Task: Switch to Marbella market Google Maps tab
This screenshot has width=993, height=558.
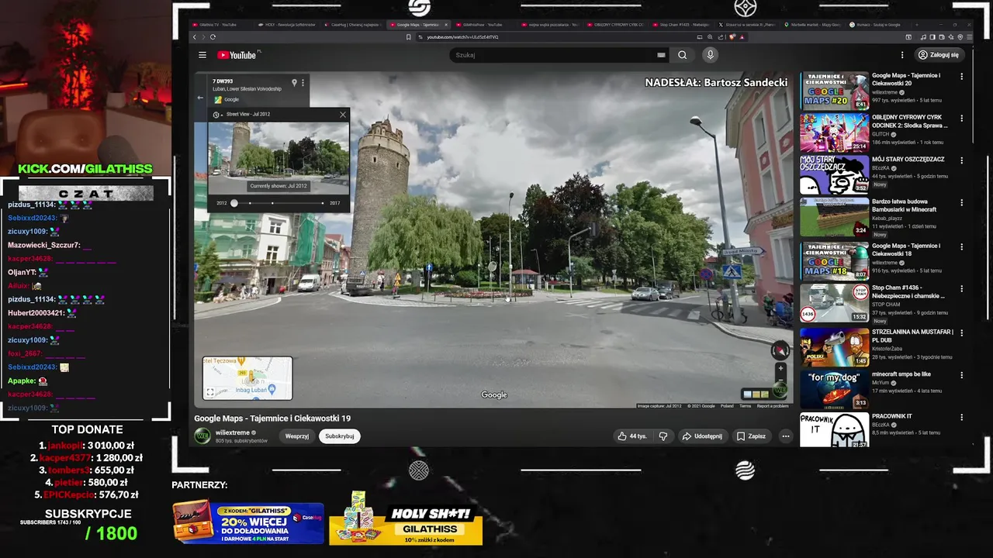Action: [811, 25]
